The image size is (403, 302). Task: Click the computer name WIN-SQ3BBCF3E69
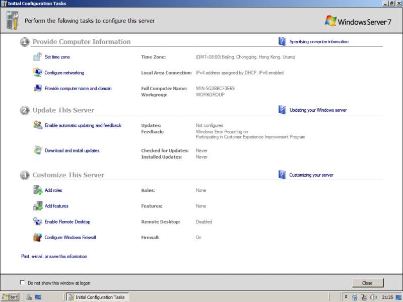click(215, 89)
